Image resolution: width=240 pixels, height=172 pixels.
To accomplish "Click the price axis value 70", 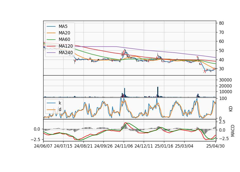I will tap(221, 32).
